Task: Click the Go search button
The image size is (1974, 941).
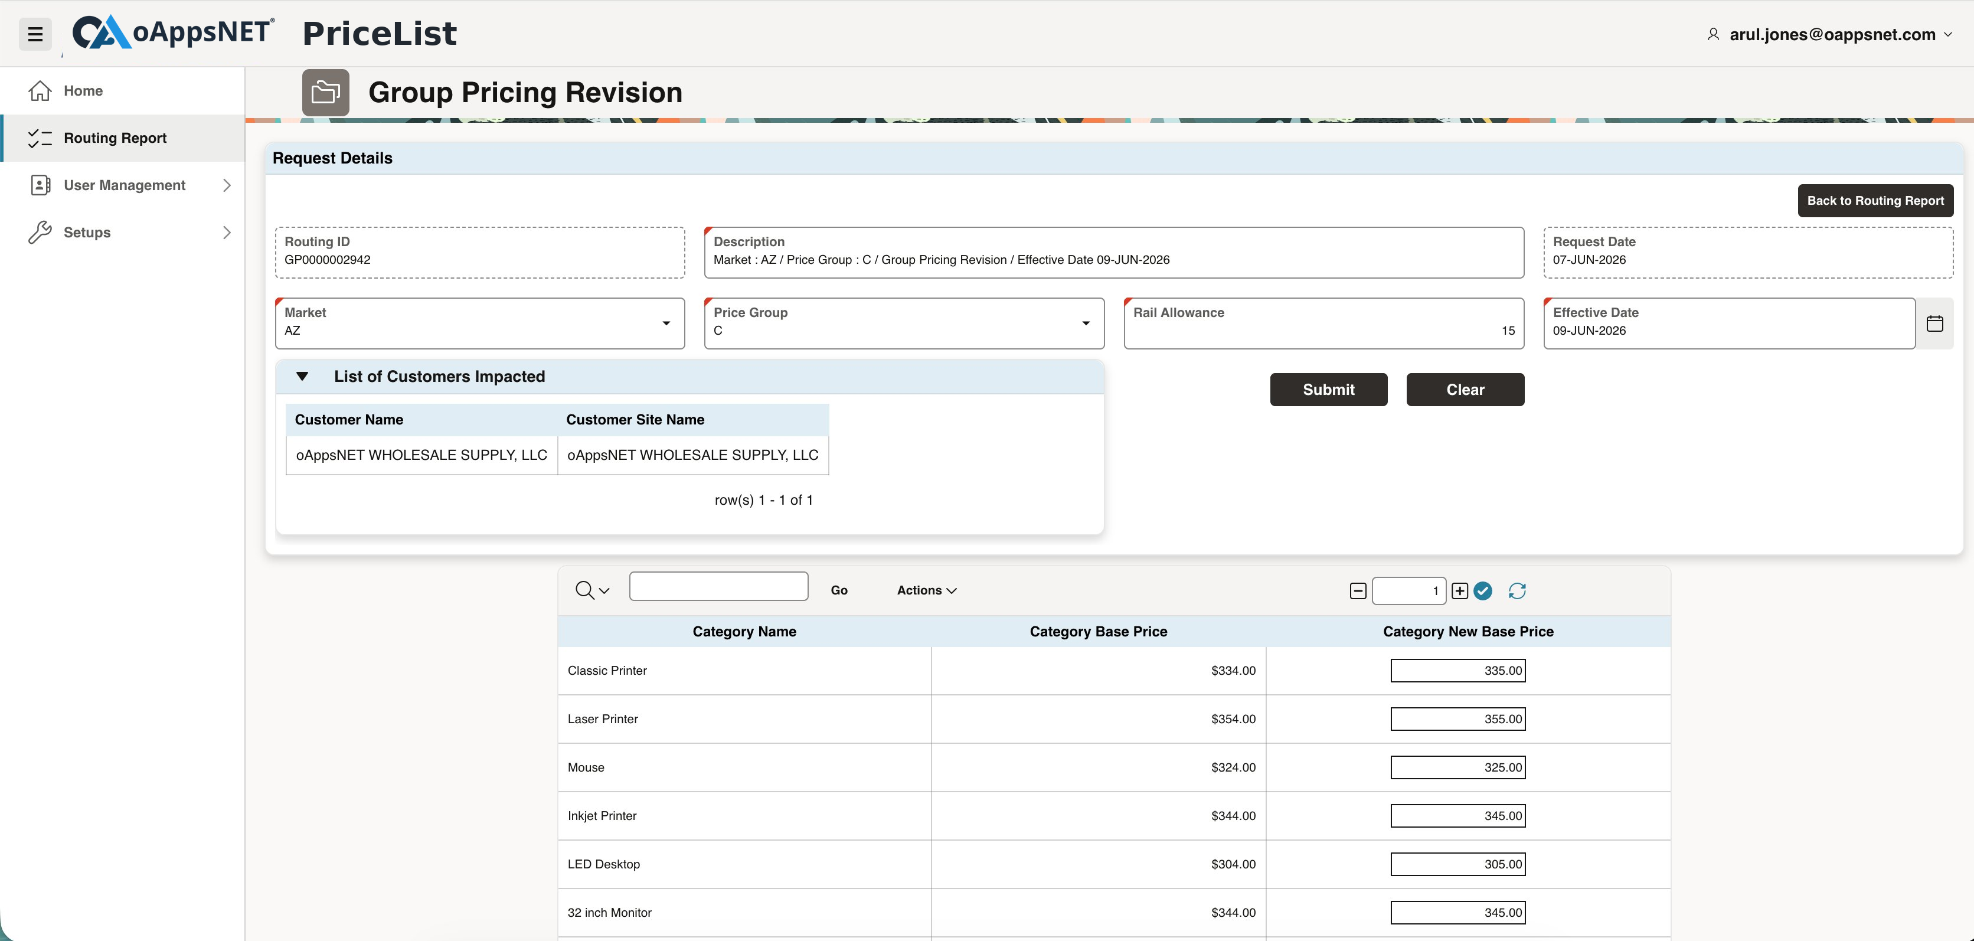Action: point(839,590)
